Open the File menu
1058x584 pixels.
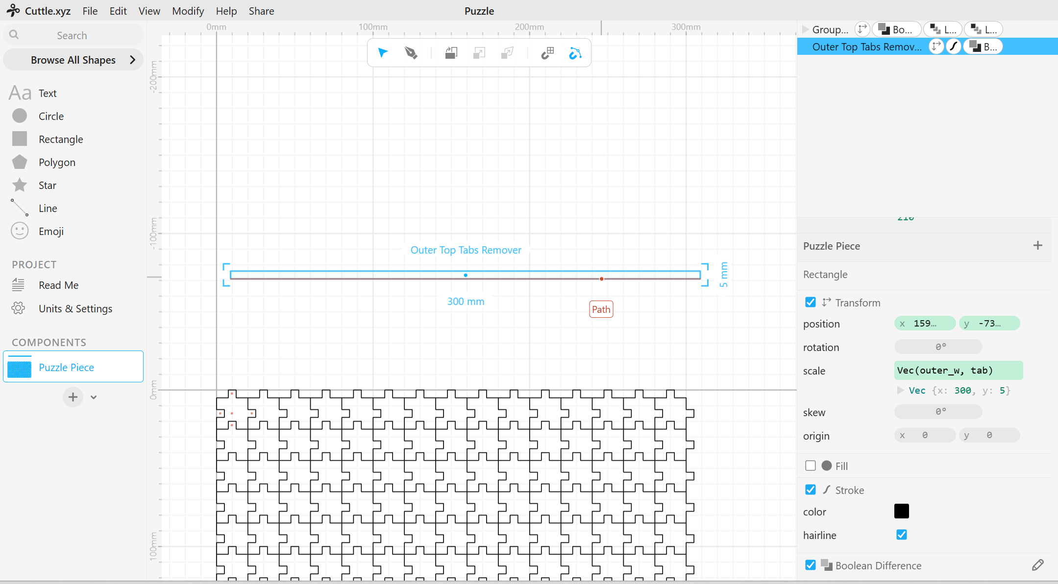pyautogui.click(x=90, y=11)
